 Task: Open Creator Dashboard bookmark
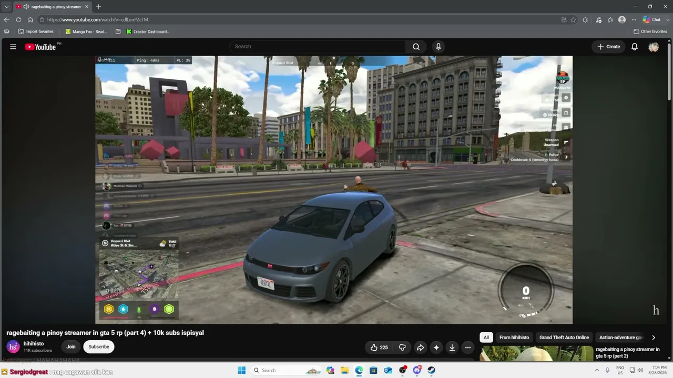click(x=148, y=31)
